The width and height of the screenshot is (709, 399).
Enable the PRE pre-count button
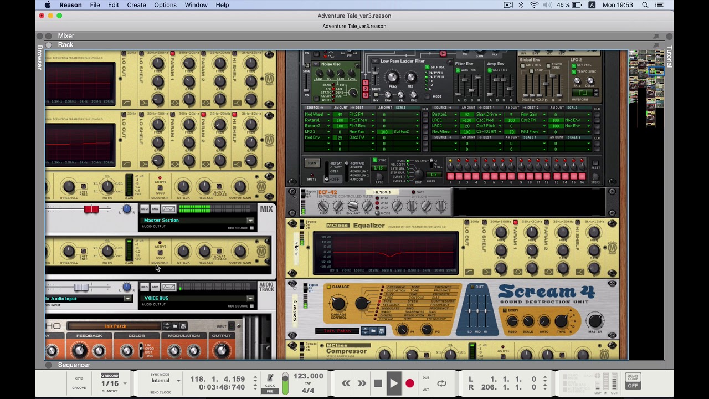tap(270, 391)
